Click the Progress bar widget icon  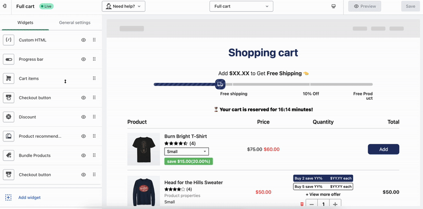click(x=8, y=59)
